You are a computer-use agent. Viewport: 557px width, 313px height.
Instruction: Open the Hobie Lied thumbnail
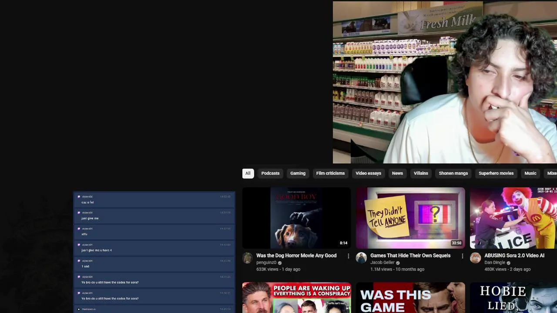513,298
